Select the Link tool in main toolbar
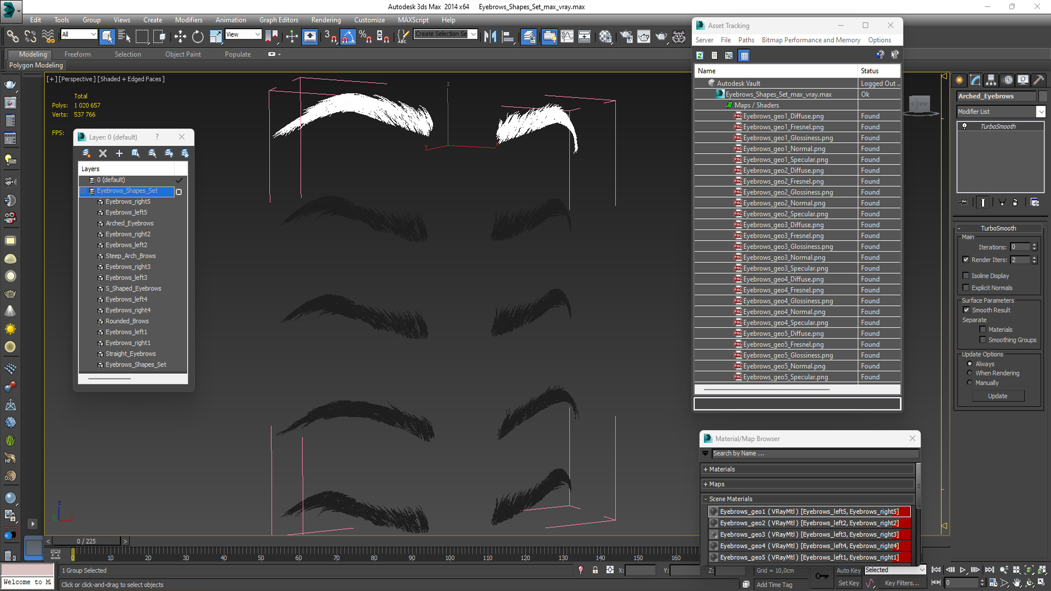This screenshot has height=591, width=1051. click(12, 36)
